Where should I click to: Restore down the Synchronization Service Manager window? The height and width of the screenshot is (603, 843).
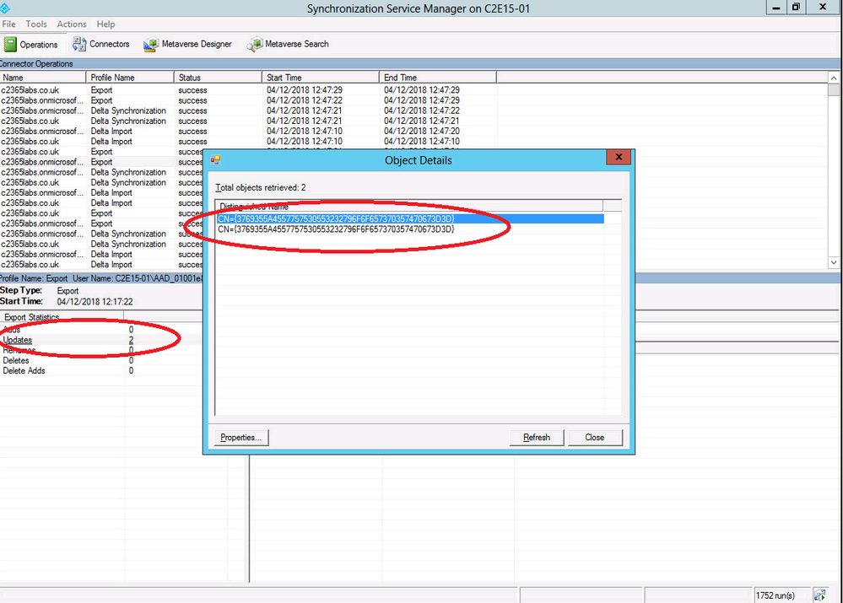(797, 7)
